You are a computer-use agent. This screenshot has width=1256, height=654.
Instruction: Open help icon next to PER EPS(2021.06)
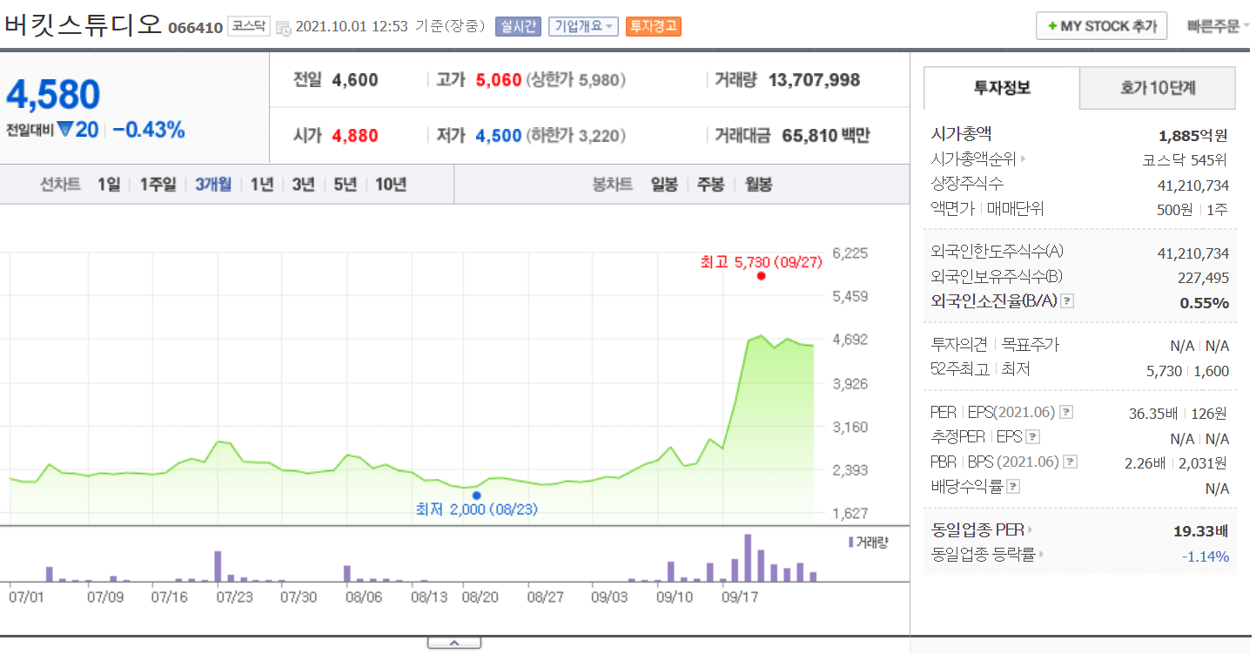[x=1066, y=413]
